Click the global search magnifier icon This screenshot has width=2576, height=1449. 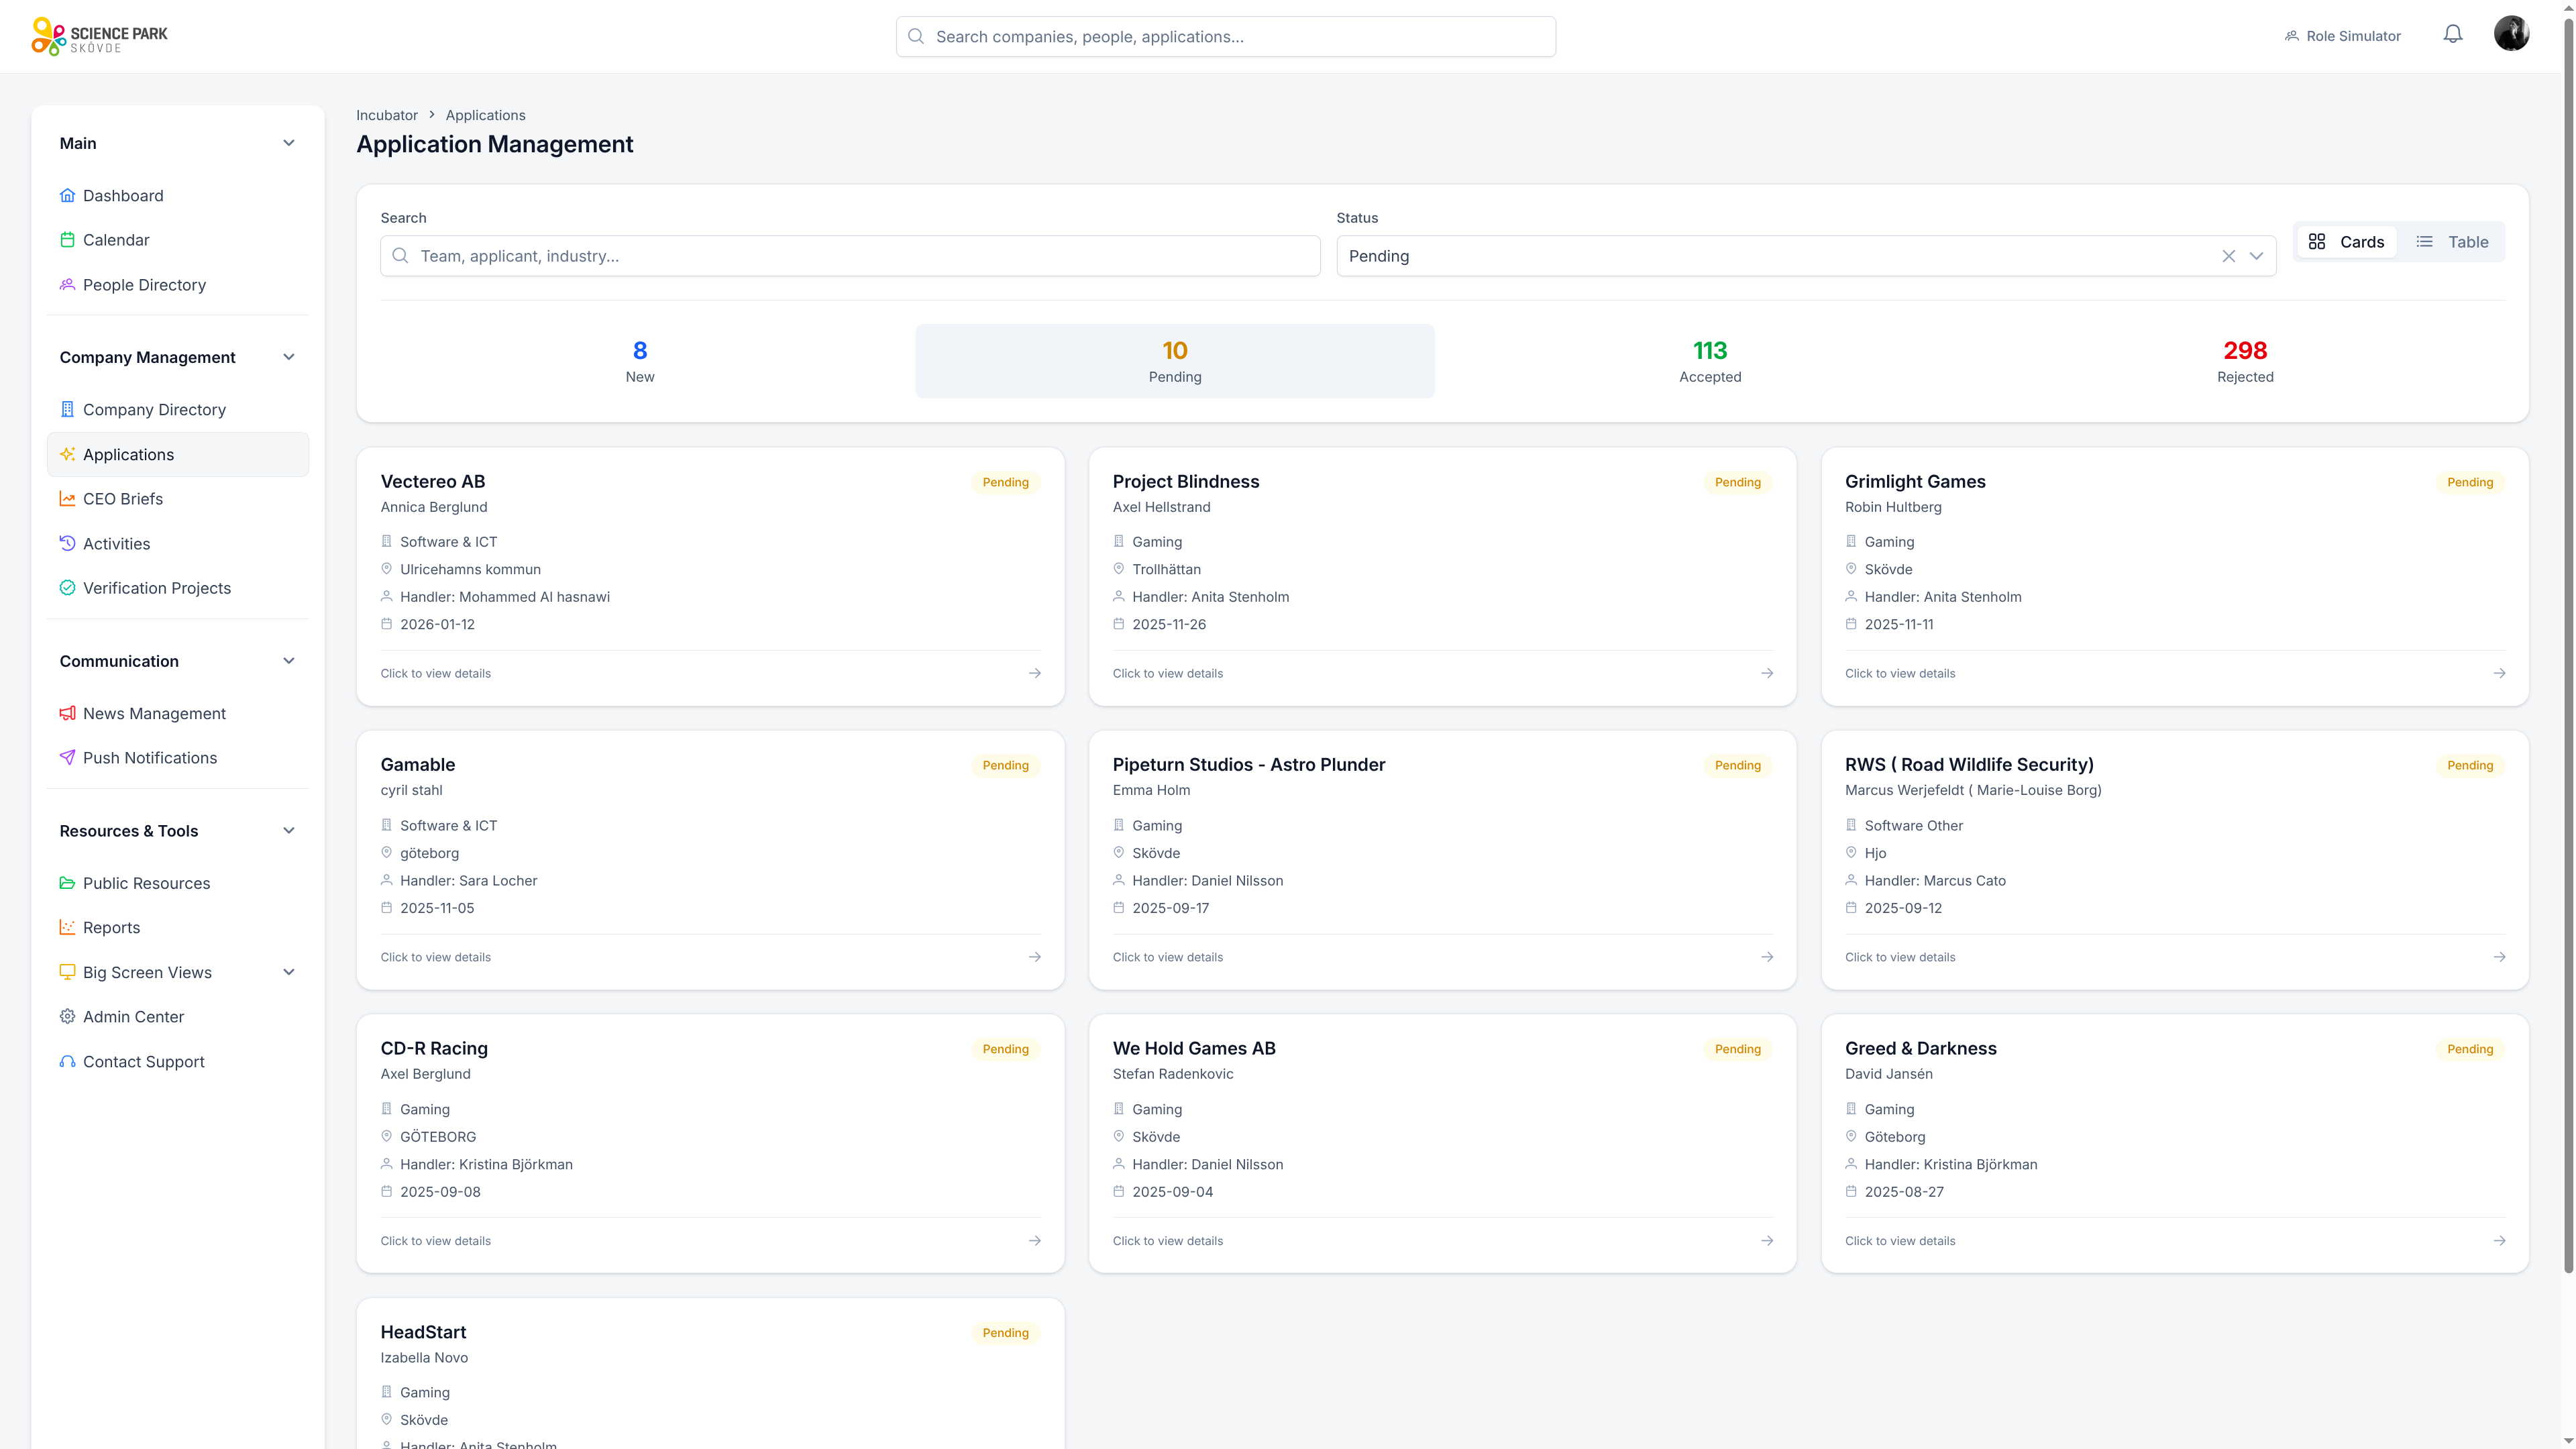(x=916, y=36)
